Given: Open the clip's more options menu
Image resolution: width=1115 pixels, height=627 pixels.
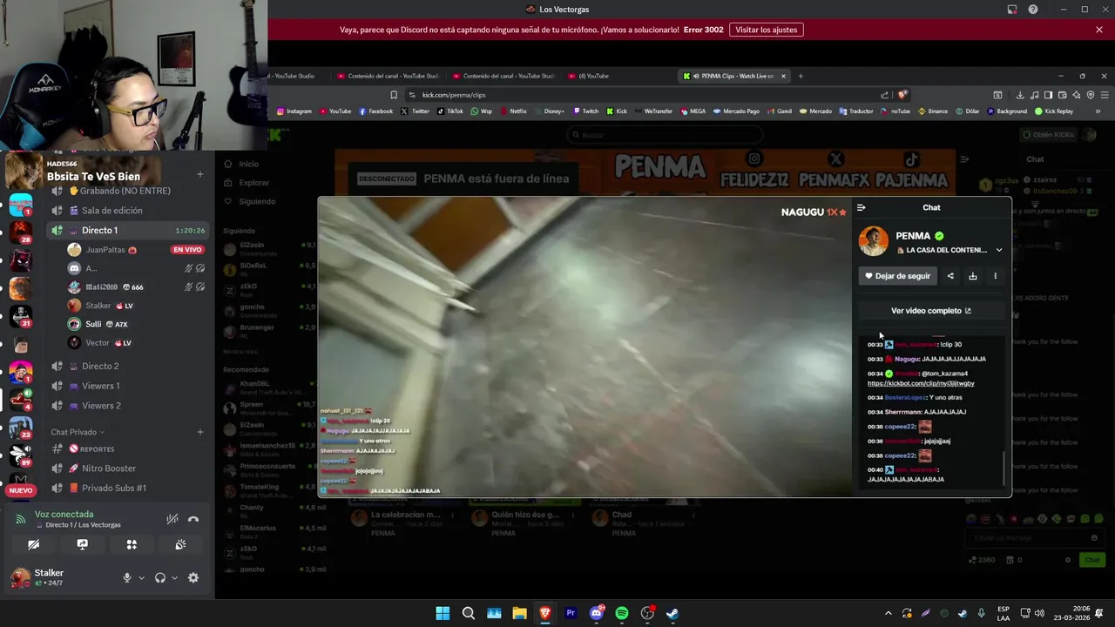Looking at the screenshot, I should click(x=995, y=276).
